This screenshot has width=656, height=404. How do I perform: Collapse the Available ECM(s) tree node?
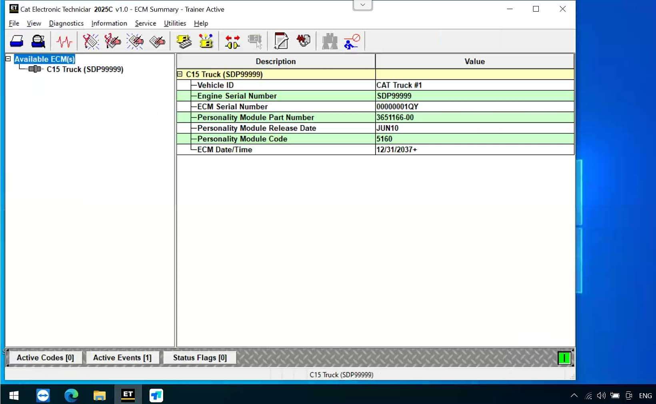click(x=8, y=59)
